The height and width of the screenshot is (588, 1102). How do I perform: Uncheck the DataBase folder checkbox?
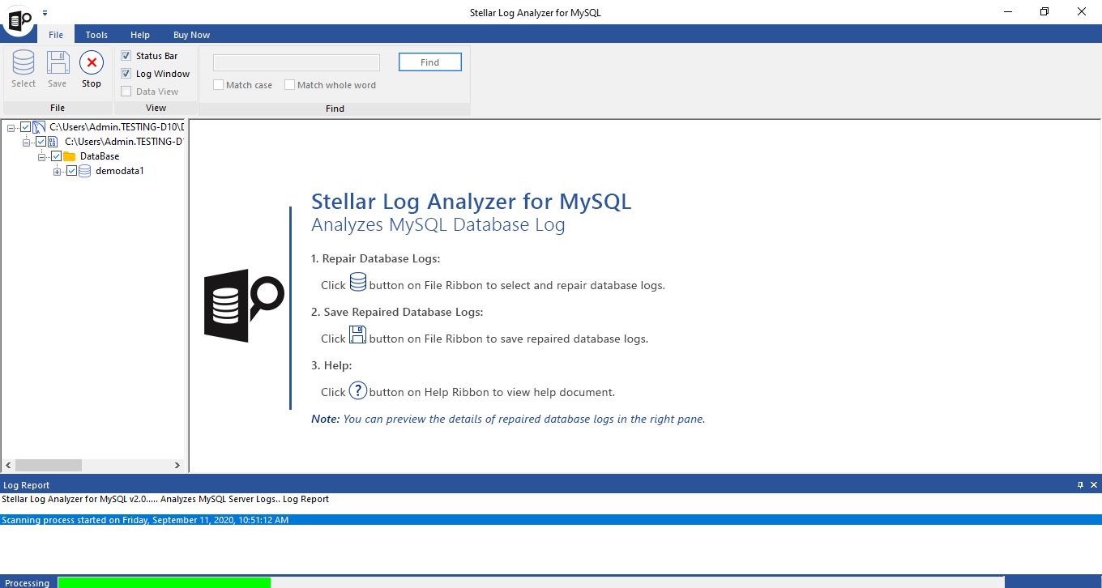click(x=56, y=156)
